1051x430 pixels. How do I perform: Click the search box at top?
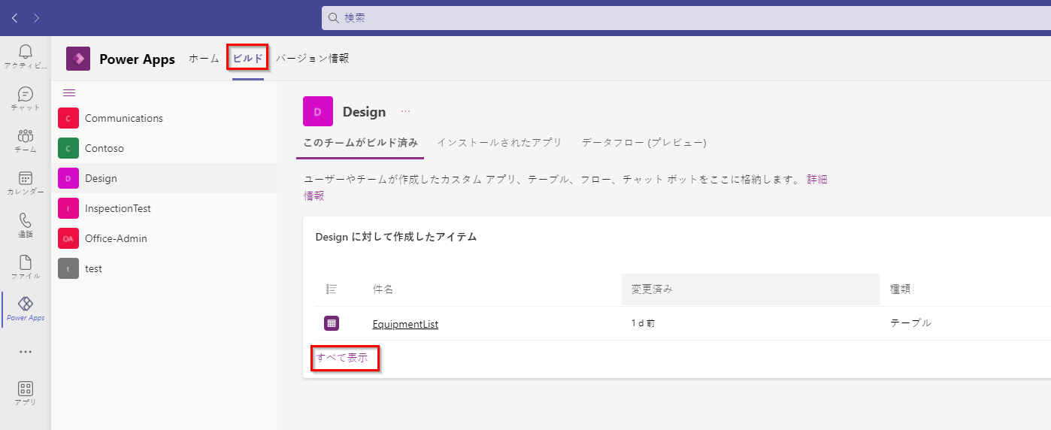tap(686, 18)
